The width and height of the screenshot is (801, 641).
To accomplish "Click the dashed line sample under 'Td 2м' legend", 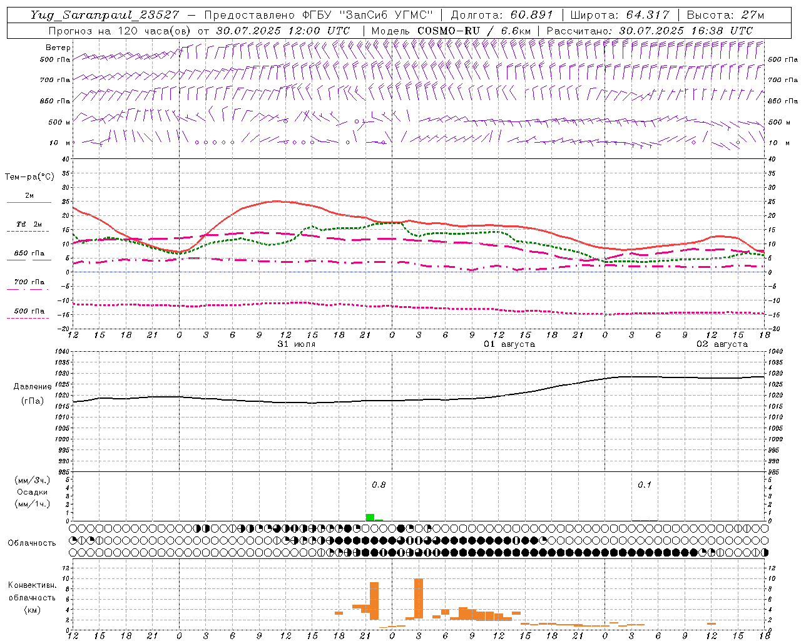I will [28, 232].
